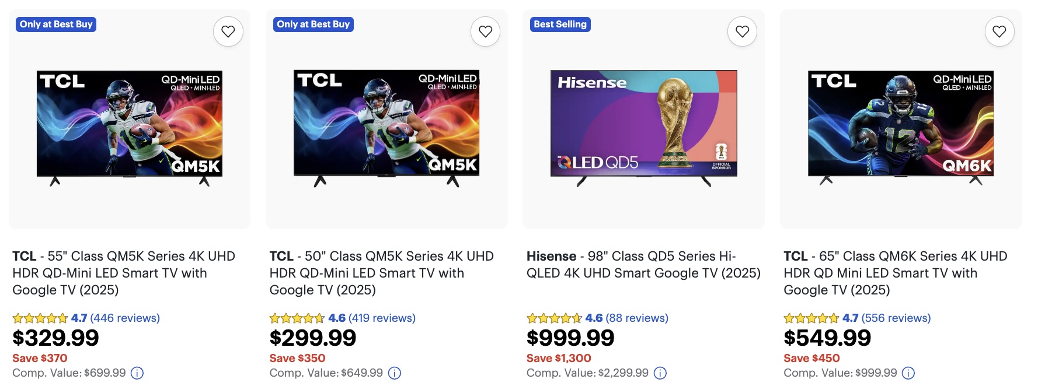Click the 'Best Selling' badge on the Hisense TV
The image size is (1038, 386).
coord(560,24)
